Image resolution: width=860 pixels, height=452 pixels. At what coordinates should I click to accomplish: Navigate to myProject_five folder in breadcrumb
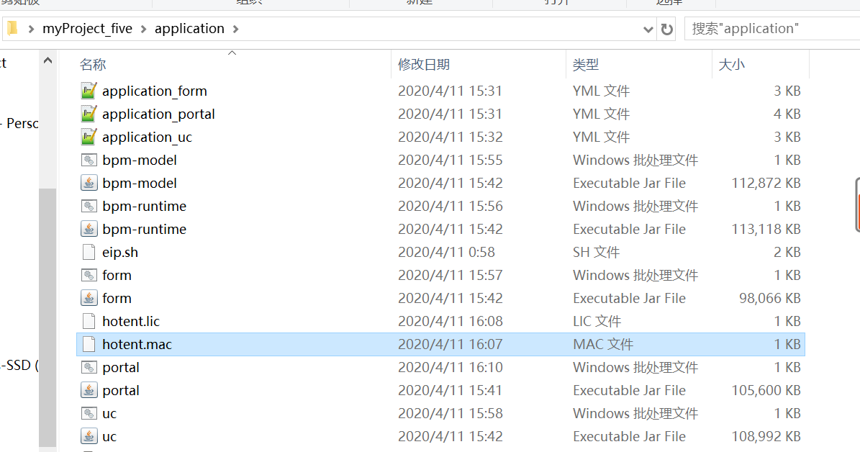[x=87, y=29]
